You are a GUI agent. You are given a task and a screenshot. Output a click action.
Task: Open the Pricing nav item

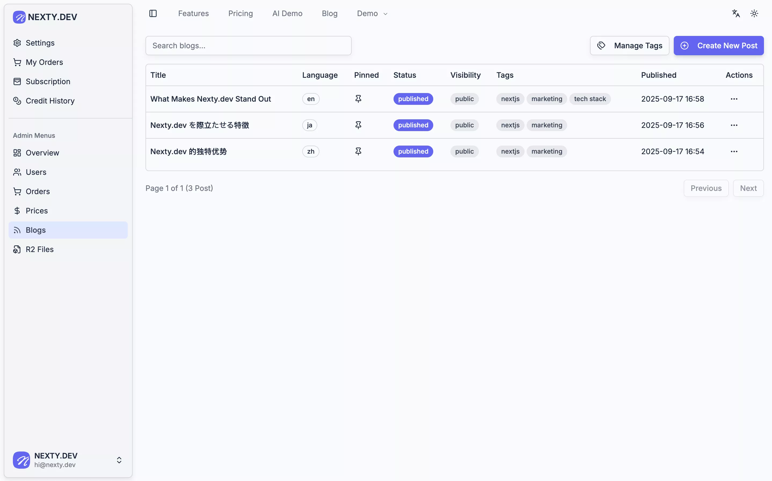click(x=240, y=13)
